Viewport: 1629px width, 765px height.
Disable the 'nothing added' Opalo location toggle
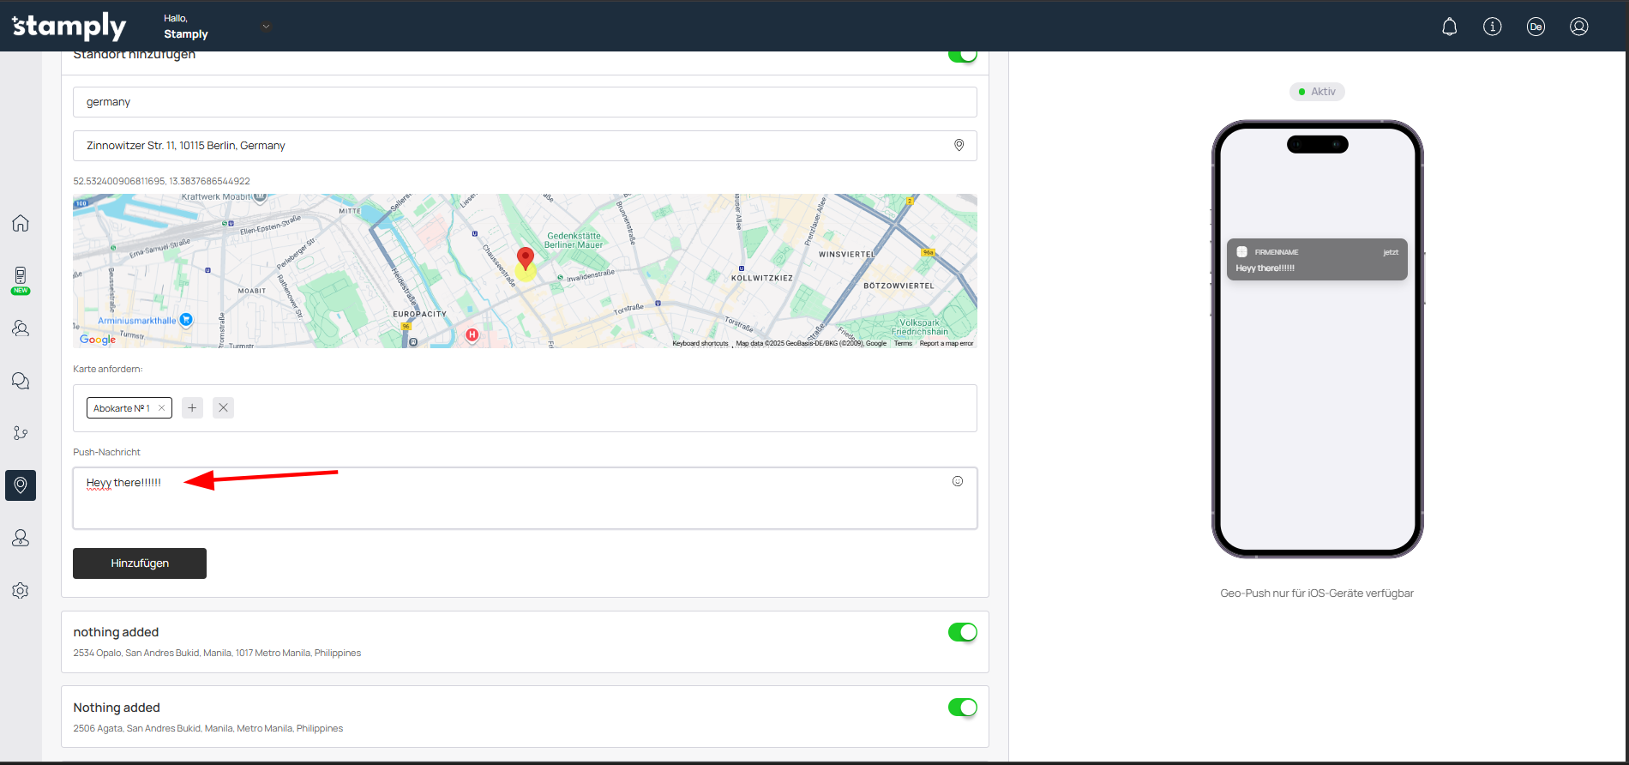962,632
